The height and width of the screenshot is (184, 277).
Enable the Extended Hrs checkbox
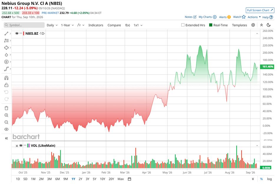pos(183,25)
